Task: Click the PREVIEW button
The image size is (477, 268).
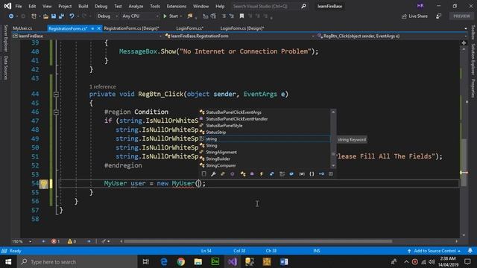Action: point(461,16)
